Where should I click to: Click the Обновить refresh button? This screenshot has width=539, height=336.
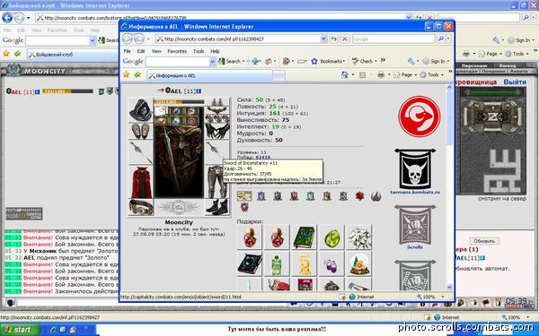point(484,241)
